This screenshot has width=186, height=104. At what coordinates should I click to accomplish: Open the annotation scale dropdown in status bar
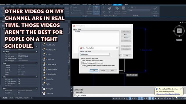pyautogui.click(x=162, y=99)
